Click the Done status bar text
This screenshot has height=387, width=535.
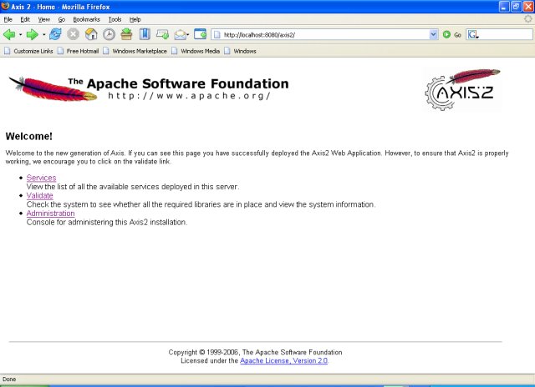[x=9, y=379]
